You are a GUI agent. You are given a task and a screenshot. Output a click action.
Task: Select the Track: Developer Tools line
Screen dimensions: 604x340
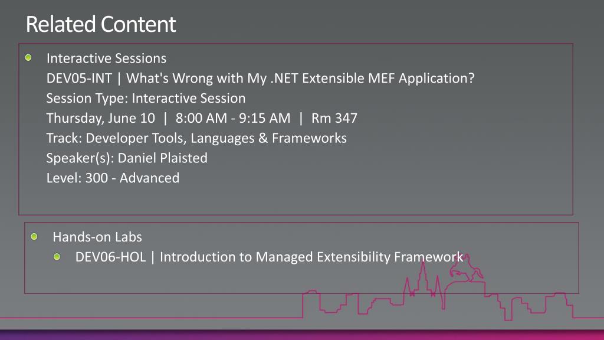point(196,138)
